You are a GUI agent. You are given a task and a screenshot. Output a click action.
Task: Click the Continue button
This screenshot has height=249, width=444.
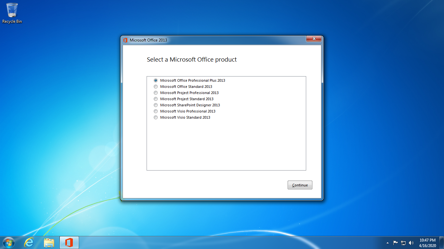(x=300, y=185)
